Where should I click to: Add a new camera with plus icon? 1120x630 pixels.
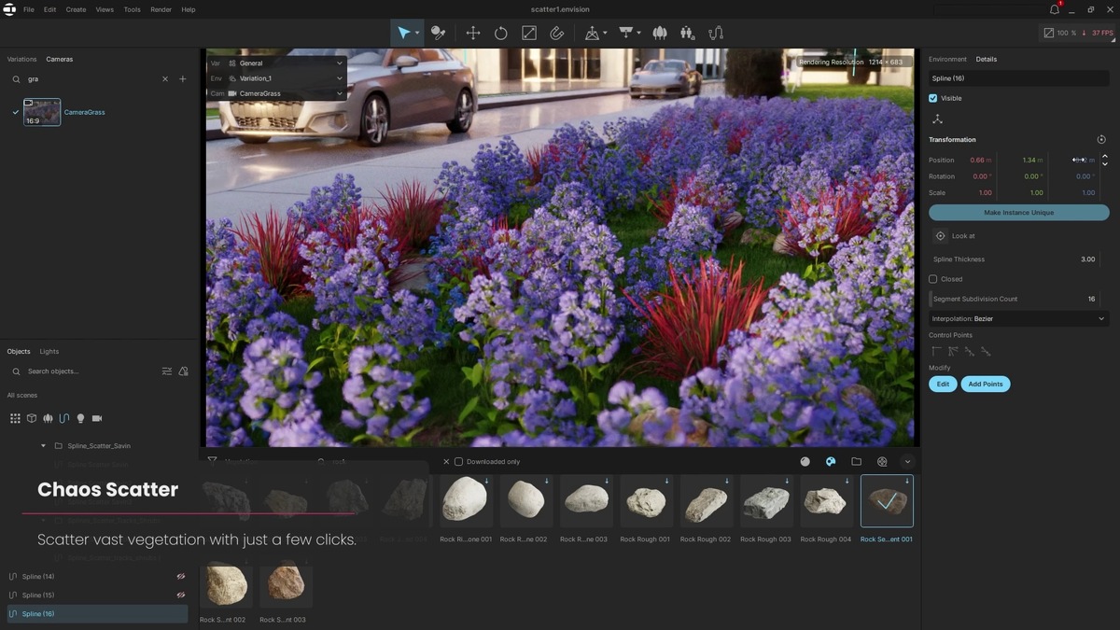pos(183,79)
